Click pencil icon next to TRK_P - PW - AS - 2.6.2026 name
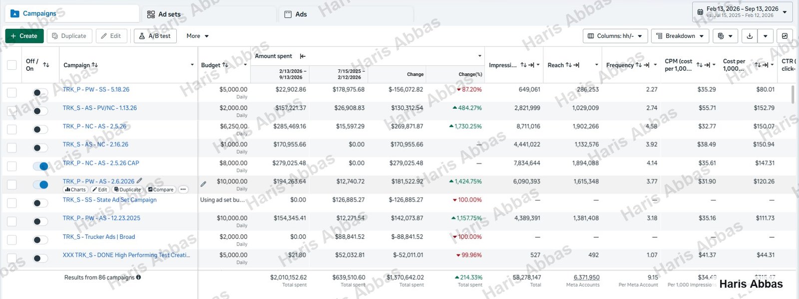Image resolution: width=799 pixels, height=299 pixels. click(139, 181)
